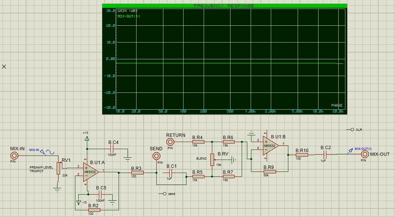Click the RETURN pin terminal symbol
Screen dimensions: 395x217
(170, 142)
